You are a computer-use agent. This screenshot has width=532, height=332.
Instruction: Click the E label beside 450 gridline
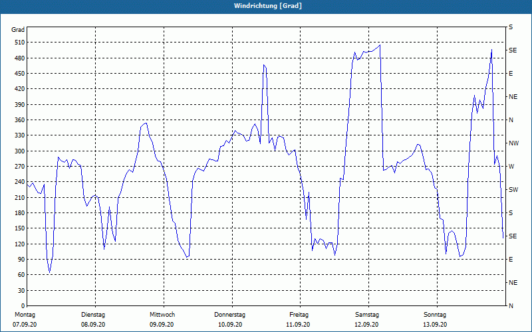click(511, 74)
